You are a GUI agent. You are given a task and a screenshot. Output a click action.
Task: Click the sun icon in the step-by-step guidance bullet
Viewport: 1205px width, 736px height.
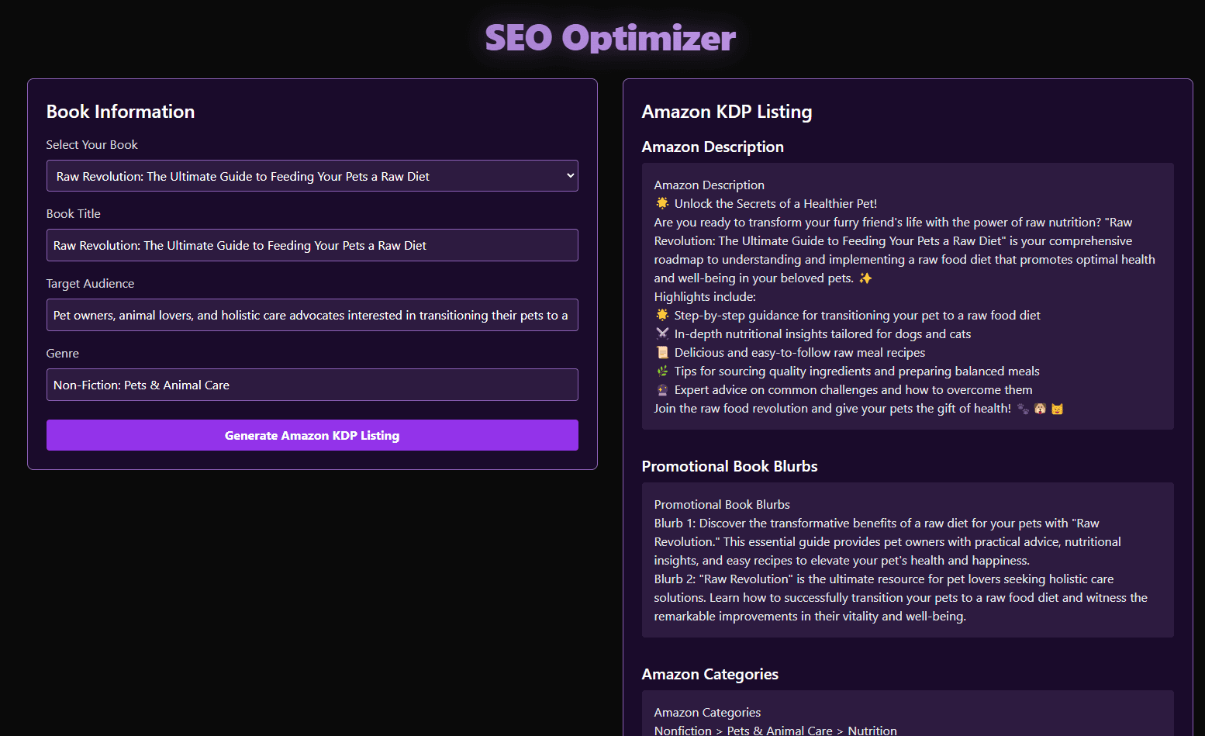pyautogui.click(x=662, y=315)
